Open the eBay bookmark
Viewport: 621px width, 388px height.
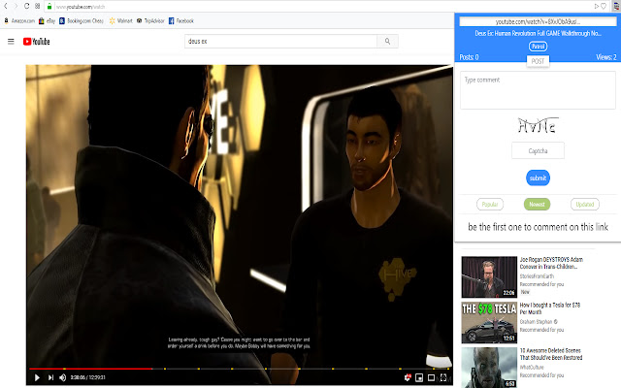(47, 21)
